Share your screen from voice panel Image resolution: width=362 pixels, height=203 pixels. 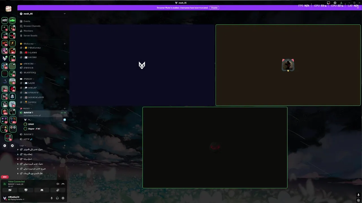tap(26, 190)
